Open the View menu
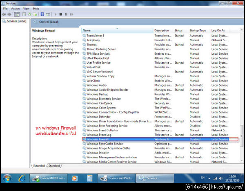 click(26, 9)
